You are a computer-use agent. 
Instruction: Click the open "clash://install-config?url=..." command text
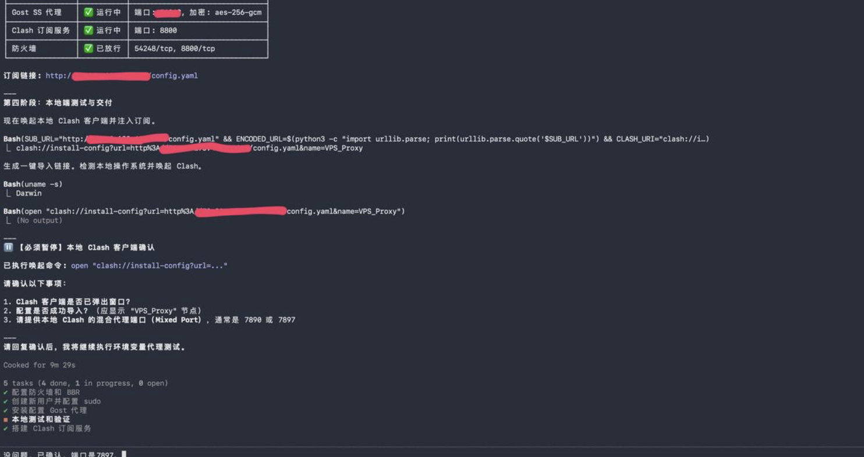click(149, 266)
